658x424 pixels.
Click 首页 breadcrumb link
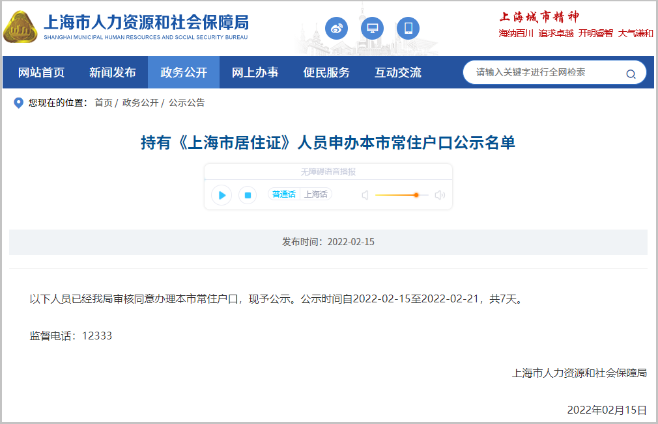click(104, 103)
